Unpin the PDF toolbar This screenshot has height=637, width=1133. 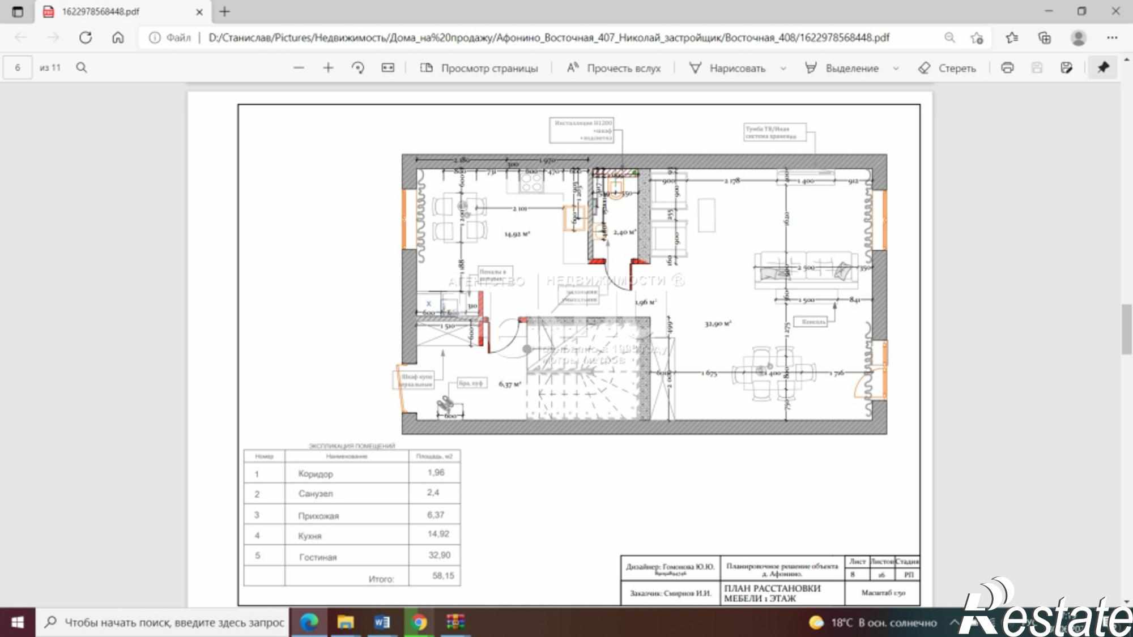click(x=1103, y=68)
